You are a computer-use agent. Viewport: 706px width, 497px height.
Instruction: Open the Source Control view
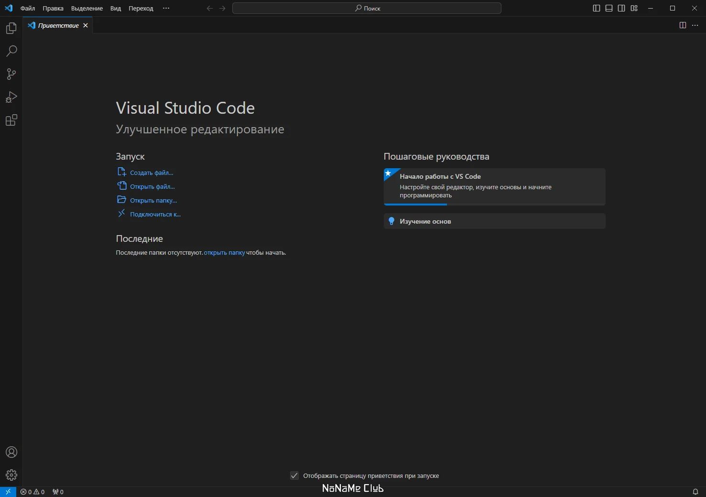(x=11, y=74)
